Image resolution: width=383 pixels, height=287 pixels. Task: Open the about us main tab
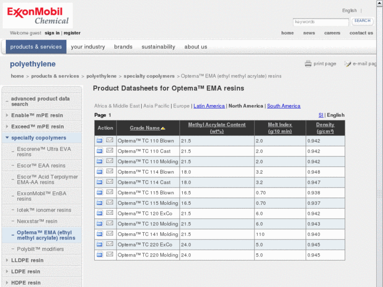point(196,47)
